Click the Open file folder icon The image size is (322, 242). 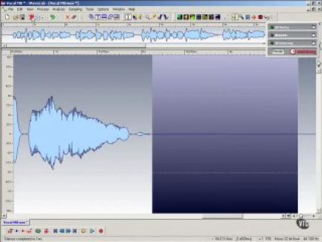click(x=15, y=17)
